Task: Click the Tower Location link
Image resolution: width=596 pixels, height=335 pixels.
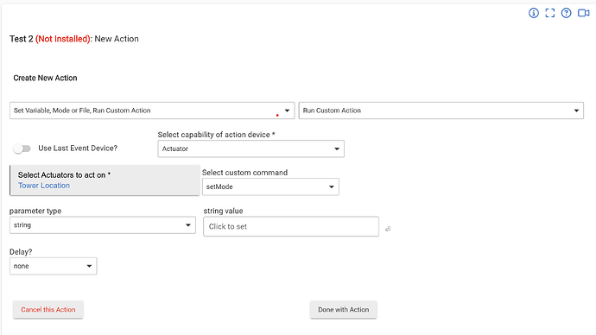Action: tap(44, 186)
